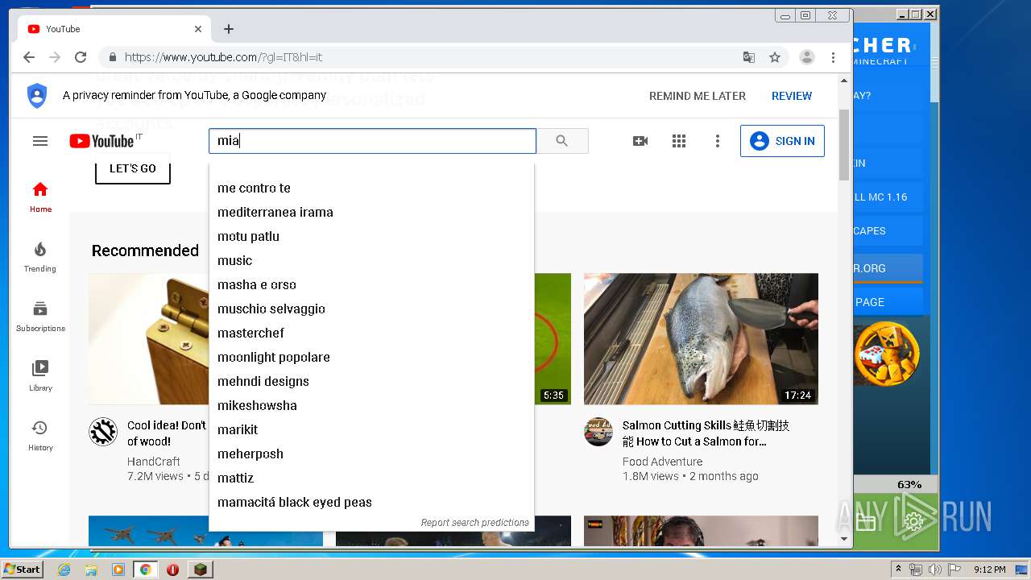Click the YouTube logo
Screen dimensions: 1031x580
point(101,141)
